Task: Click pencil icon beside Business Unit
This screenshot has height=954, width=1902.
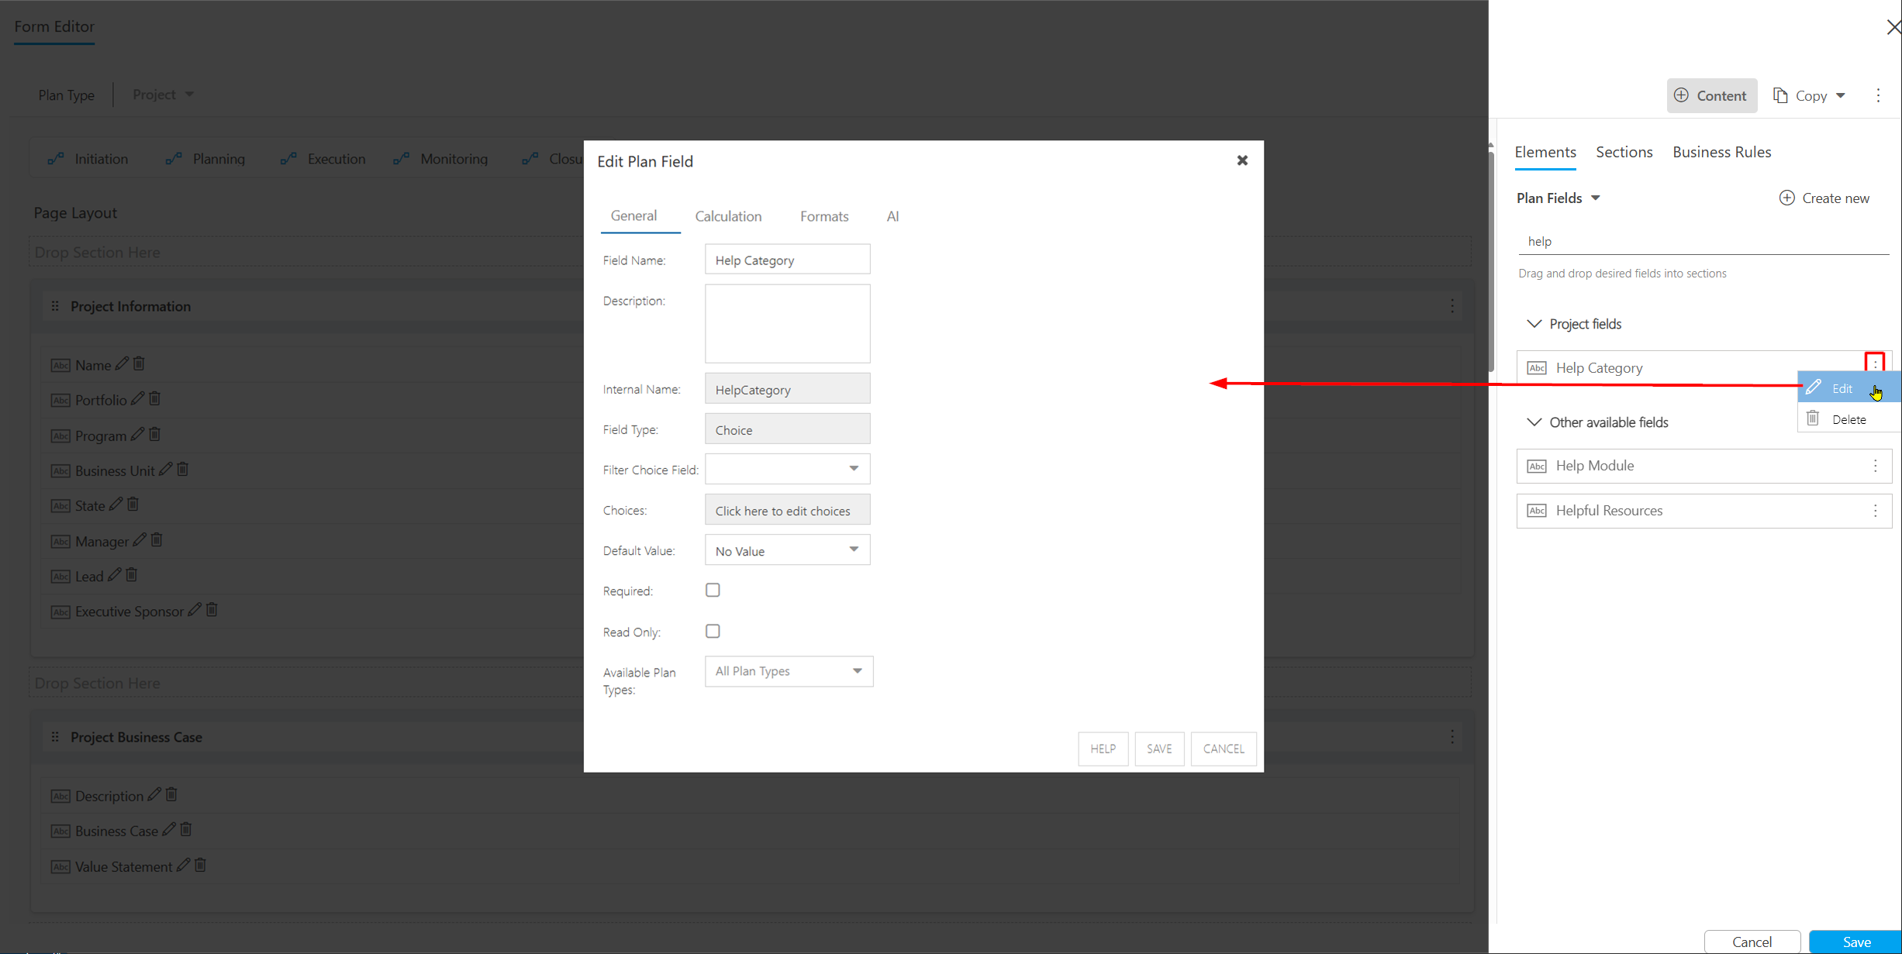Action: pyautogui.click(x=165, y=469)
